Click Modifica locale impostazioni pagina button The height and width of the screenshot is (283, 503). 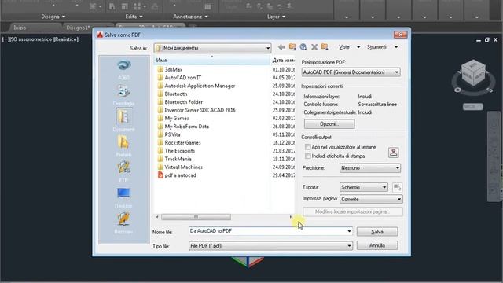click(353, 211)
